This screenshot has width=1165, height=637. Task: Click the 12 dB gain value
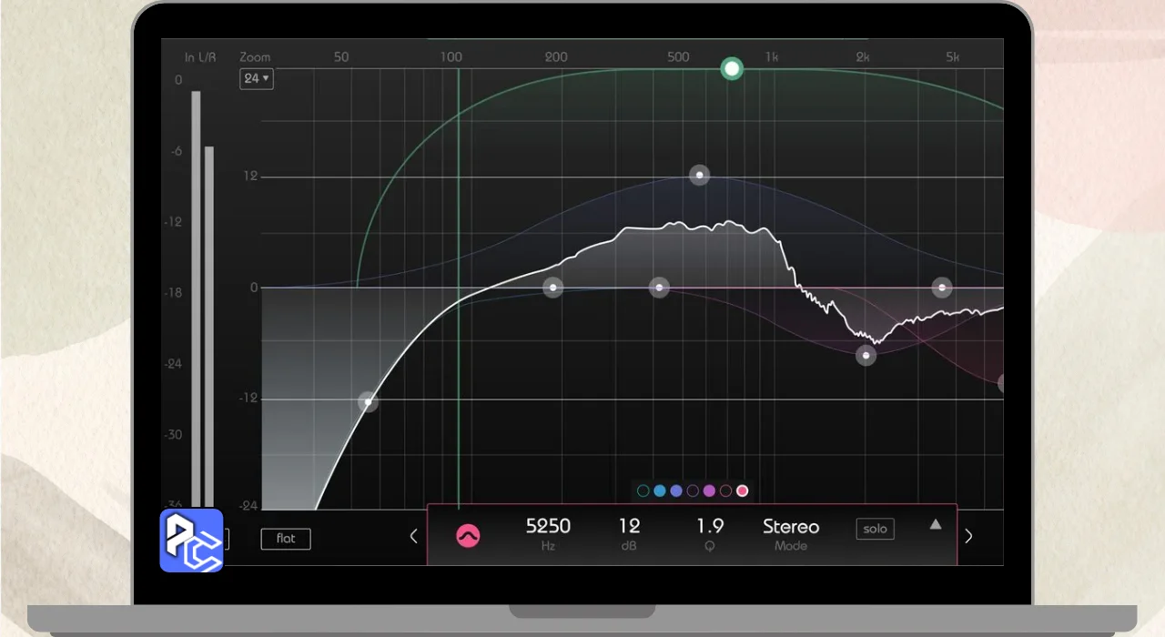[x=630, y=526]
